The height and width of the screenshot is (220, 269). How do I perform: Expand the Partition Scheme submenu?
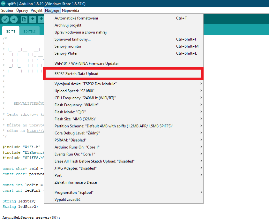(123, 126)
